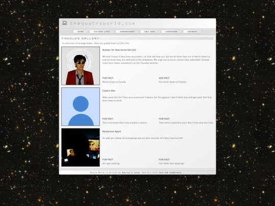Click "Wants to go to Canada" text

coord(114,82)
